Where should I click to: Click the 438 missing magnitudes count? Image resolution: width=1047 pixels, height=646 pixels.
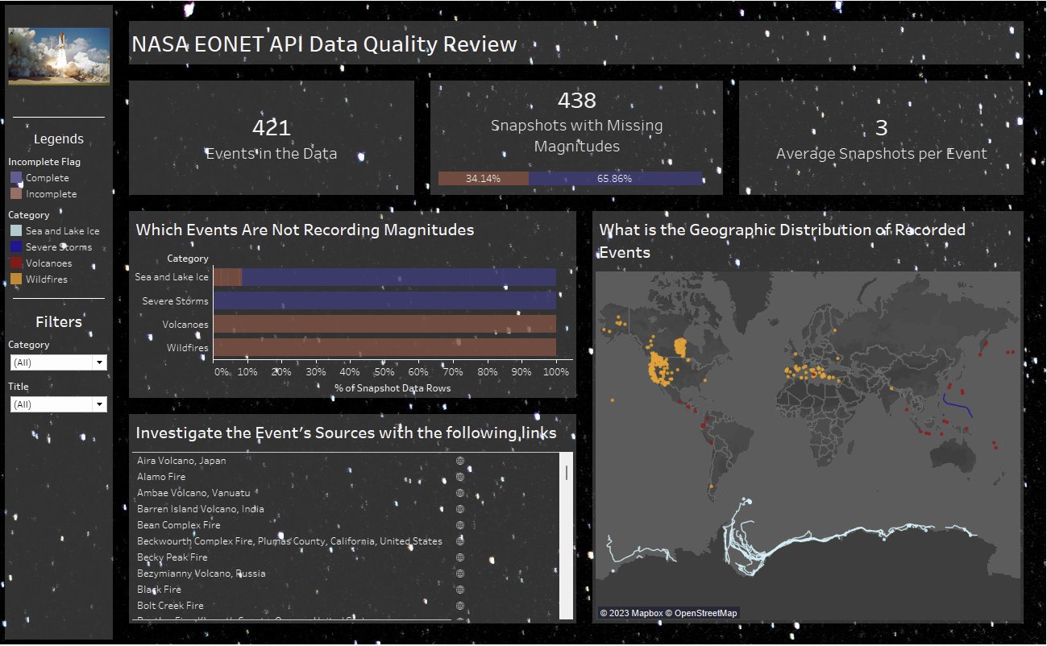(x=577, y=101)
